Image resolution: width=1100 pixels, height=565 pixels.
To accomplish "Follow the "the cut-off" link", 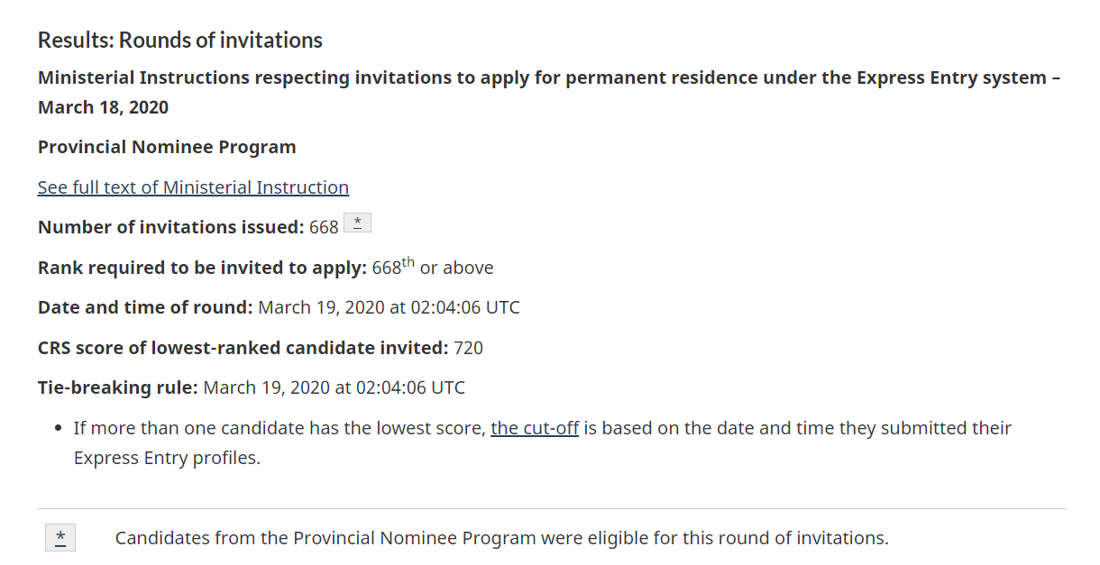I will click(x=535, y=428).
